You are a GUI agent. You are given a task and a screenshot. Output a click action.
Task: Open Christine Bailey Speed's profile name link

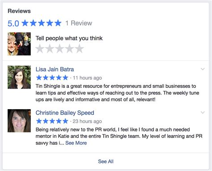coord(65,113)
